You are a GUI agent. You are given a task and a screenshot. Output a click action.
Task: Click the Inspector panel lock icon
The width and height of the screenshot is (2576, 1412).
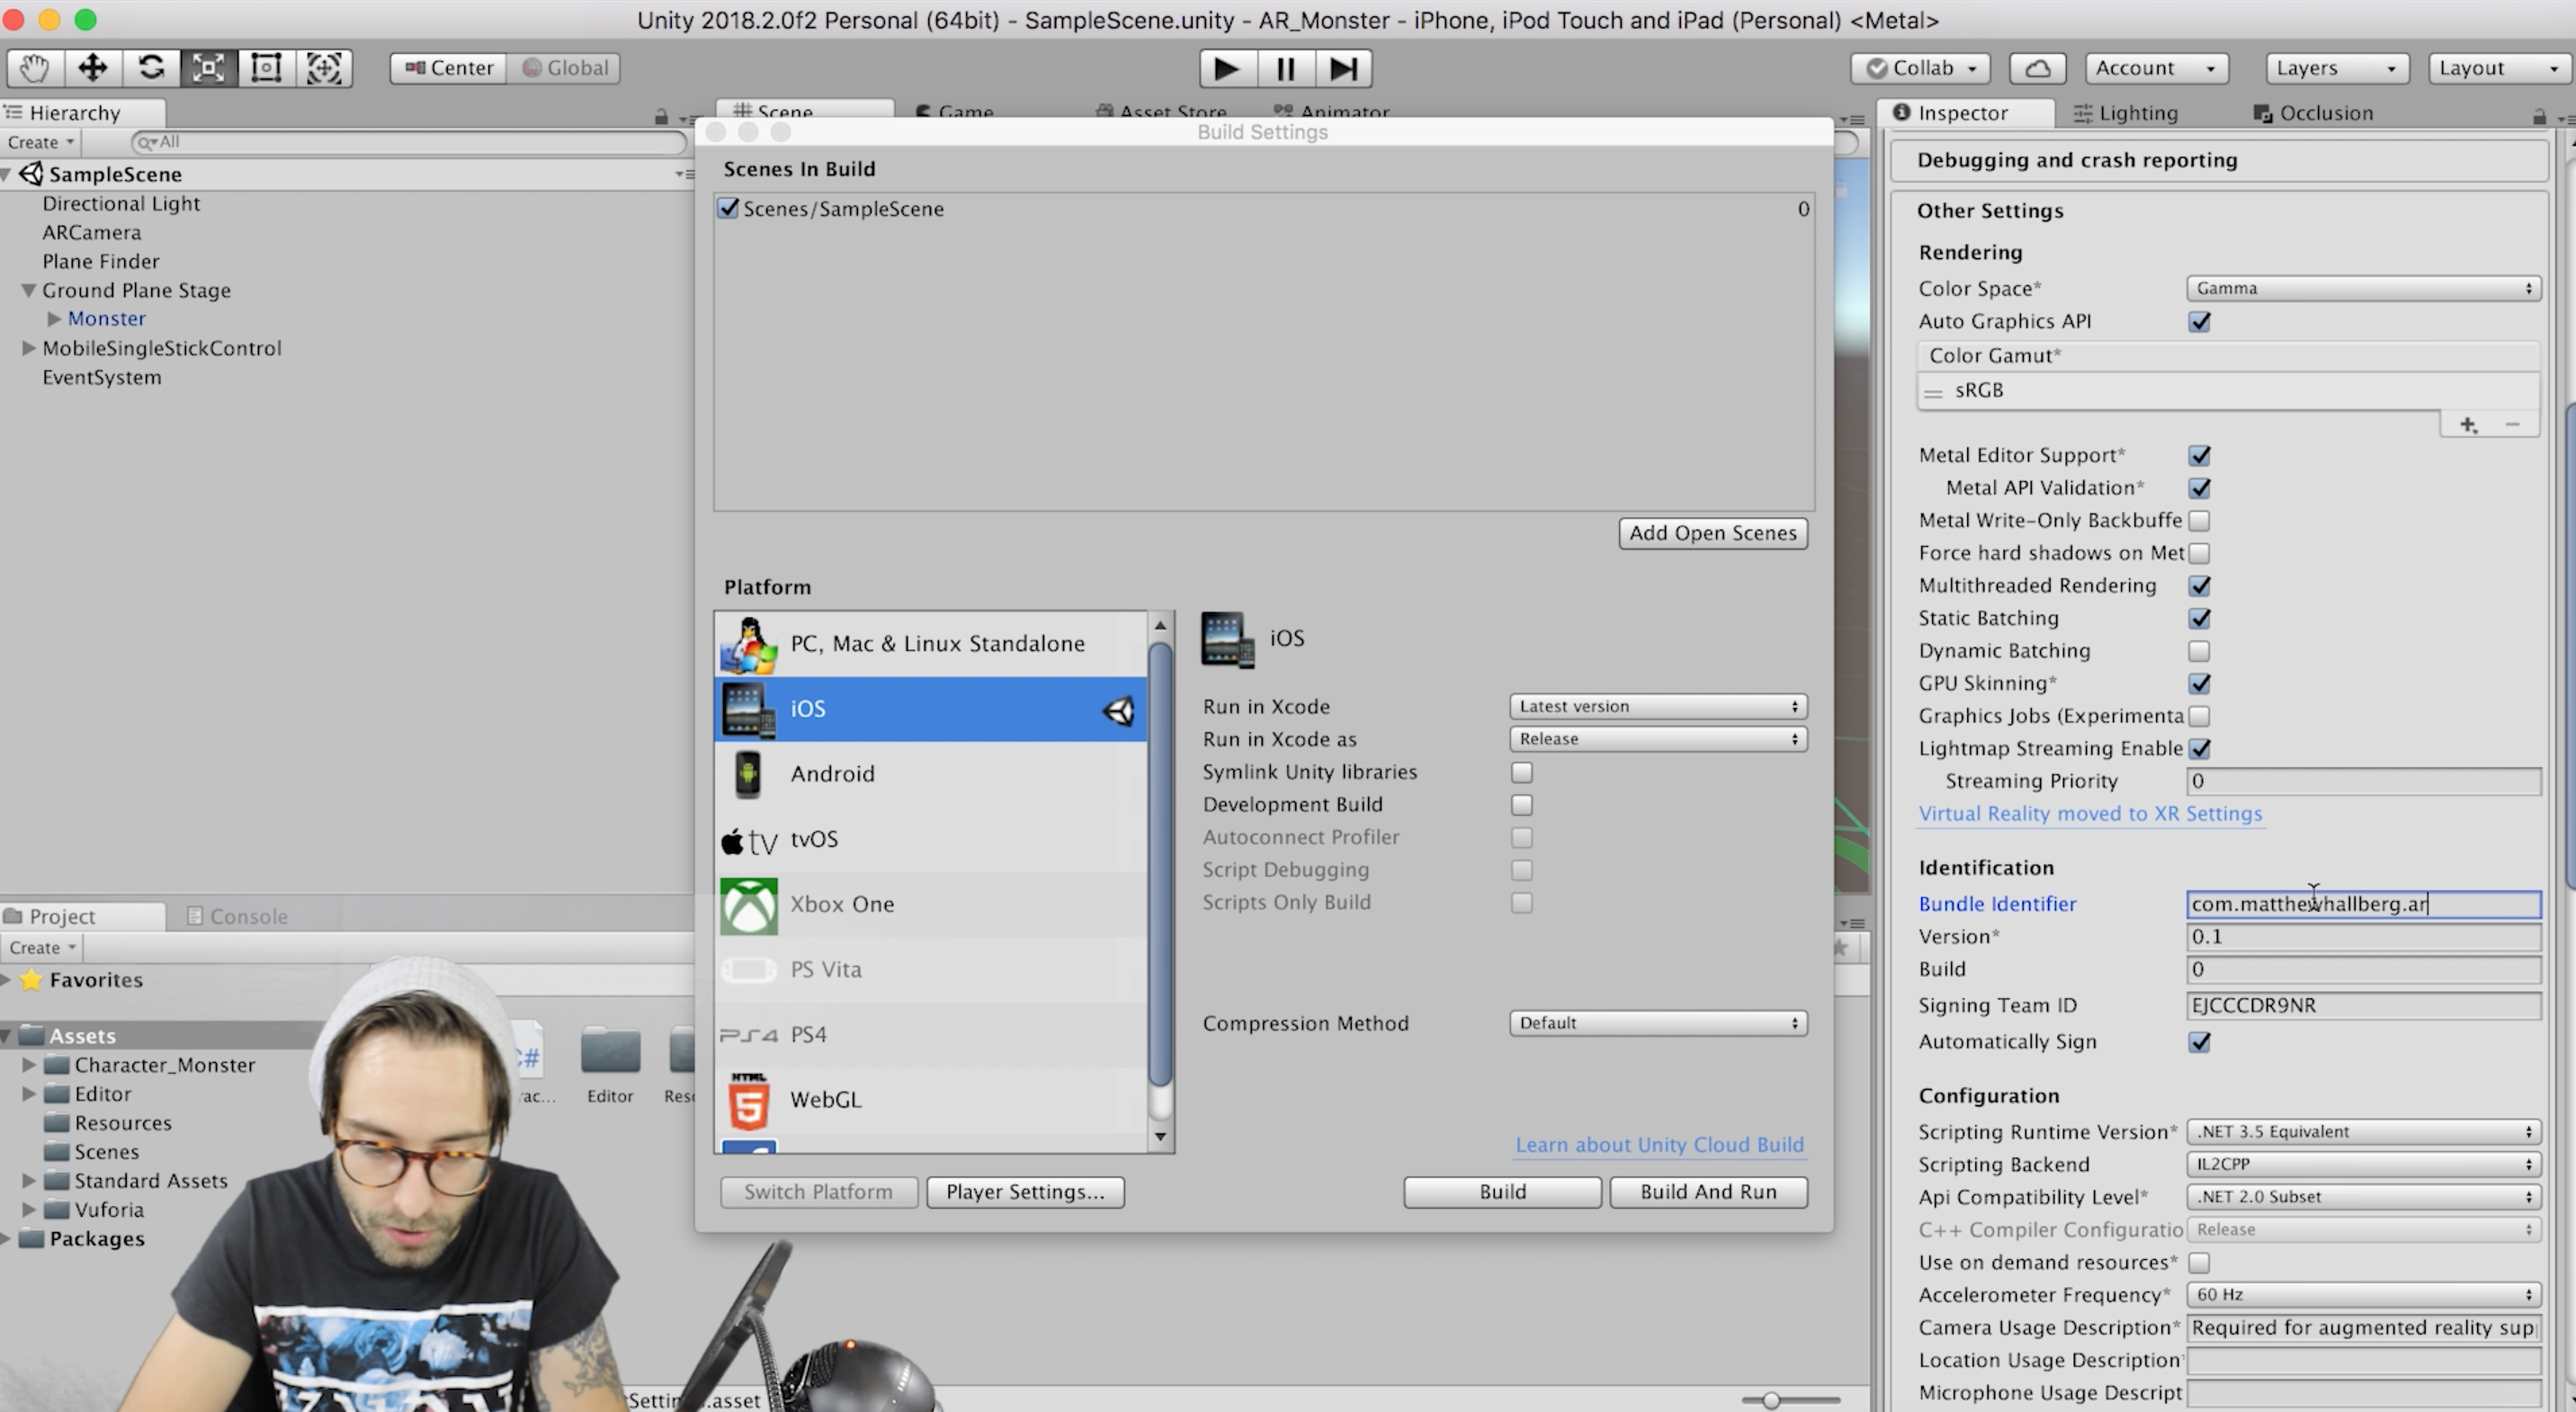(2539, 116)
